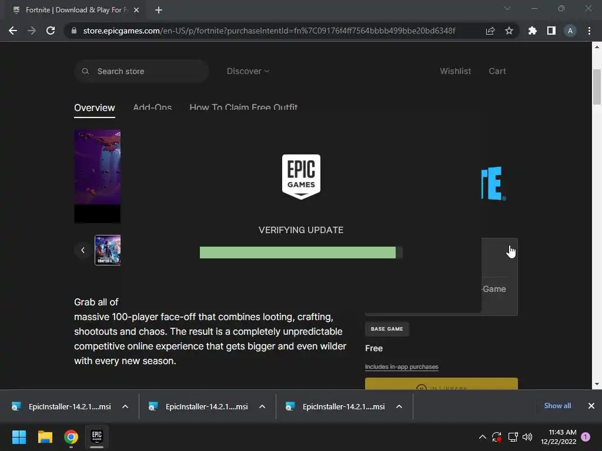Show hidden system tray icons
The width and height of the screenshot is (602, 451).
click(x=483, y=437)
